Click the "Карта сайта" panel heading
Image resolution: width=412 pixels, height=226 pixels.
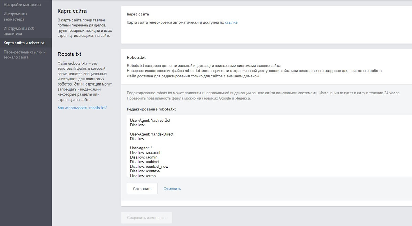138,14
